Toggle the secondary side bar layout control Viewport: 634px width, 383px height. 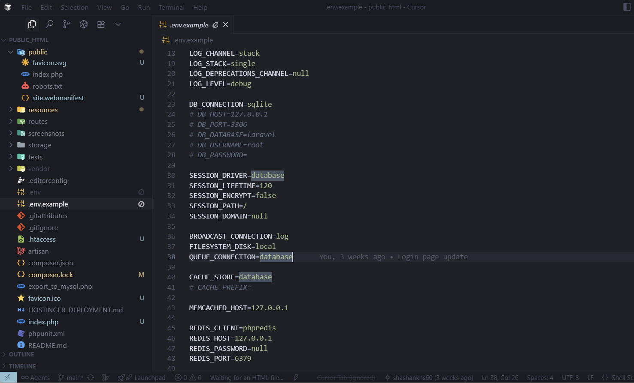pos(627,7)
